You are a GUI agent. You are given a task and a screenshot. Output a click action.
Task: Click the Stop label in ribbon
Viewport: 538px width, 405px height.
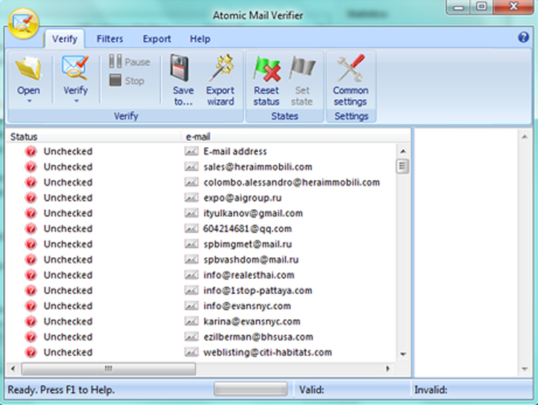pos(134,81)
